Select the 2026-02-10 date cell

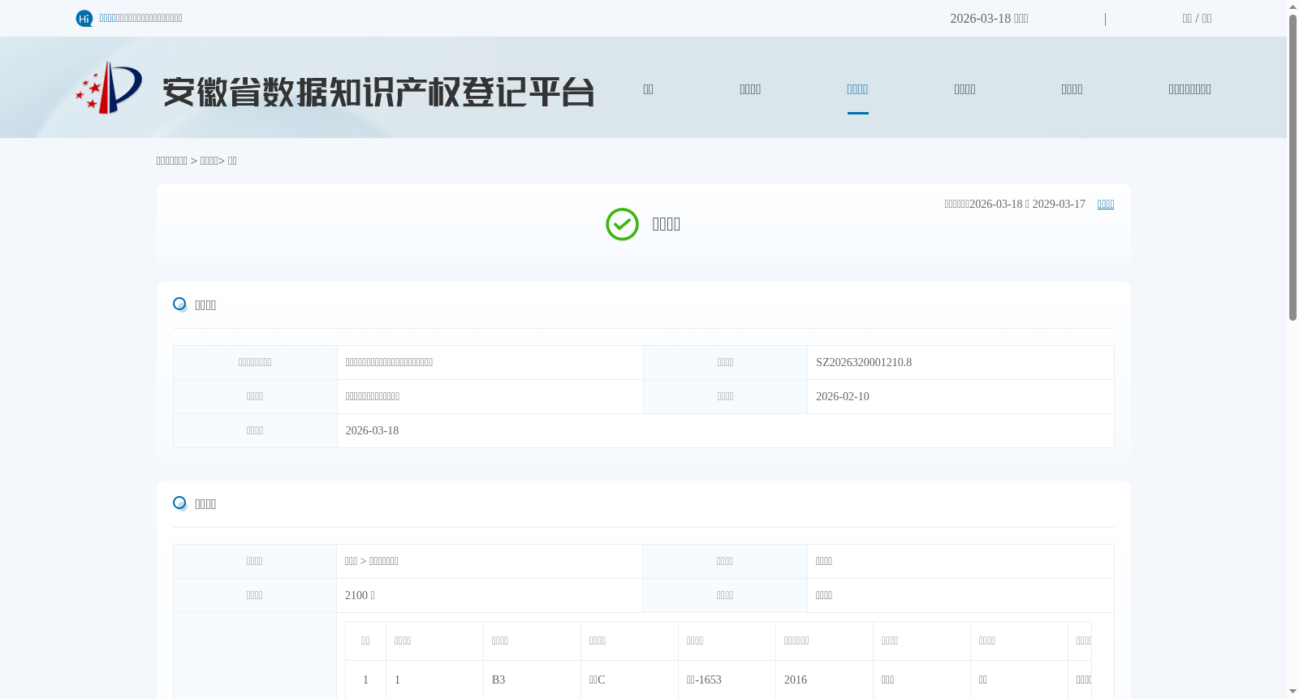[960, 397]
